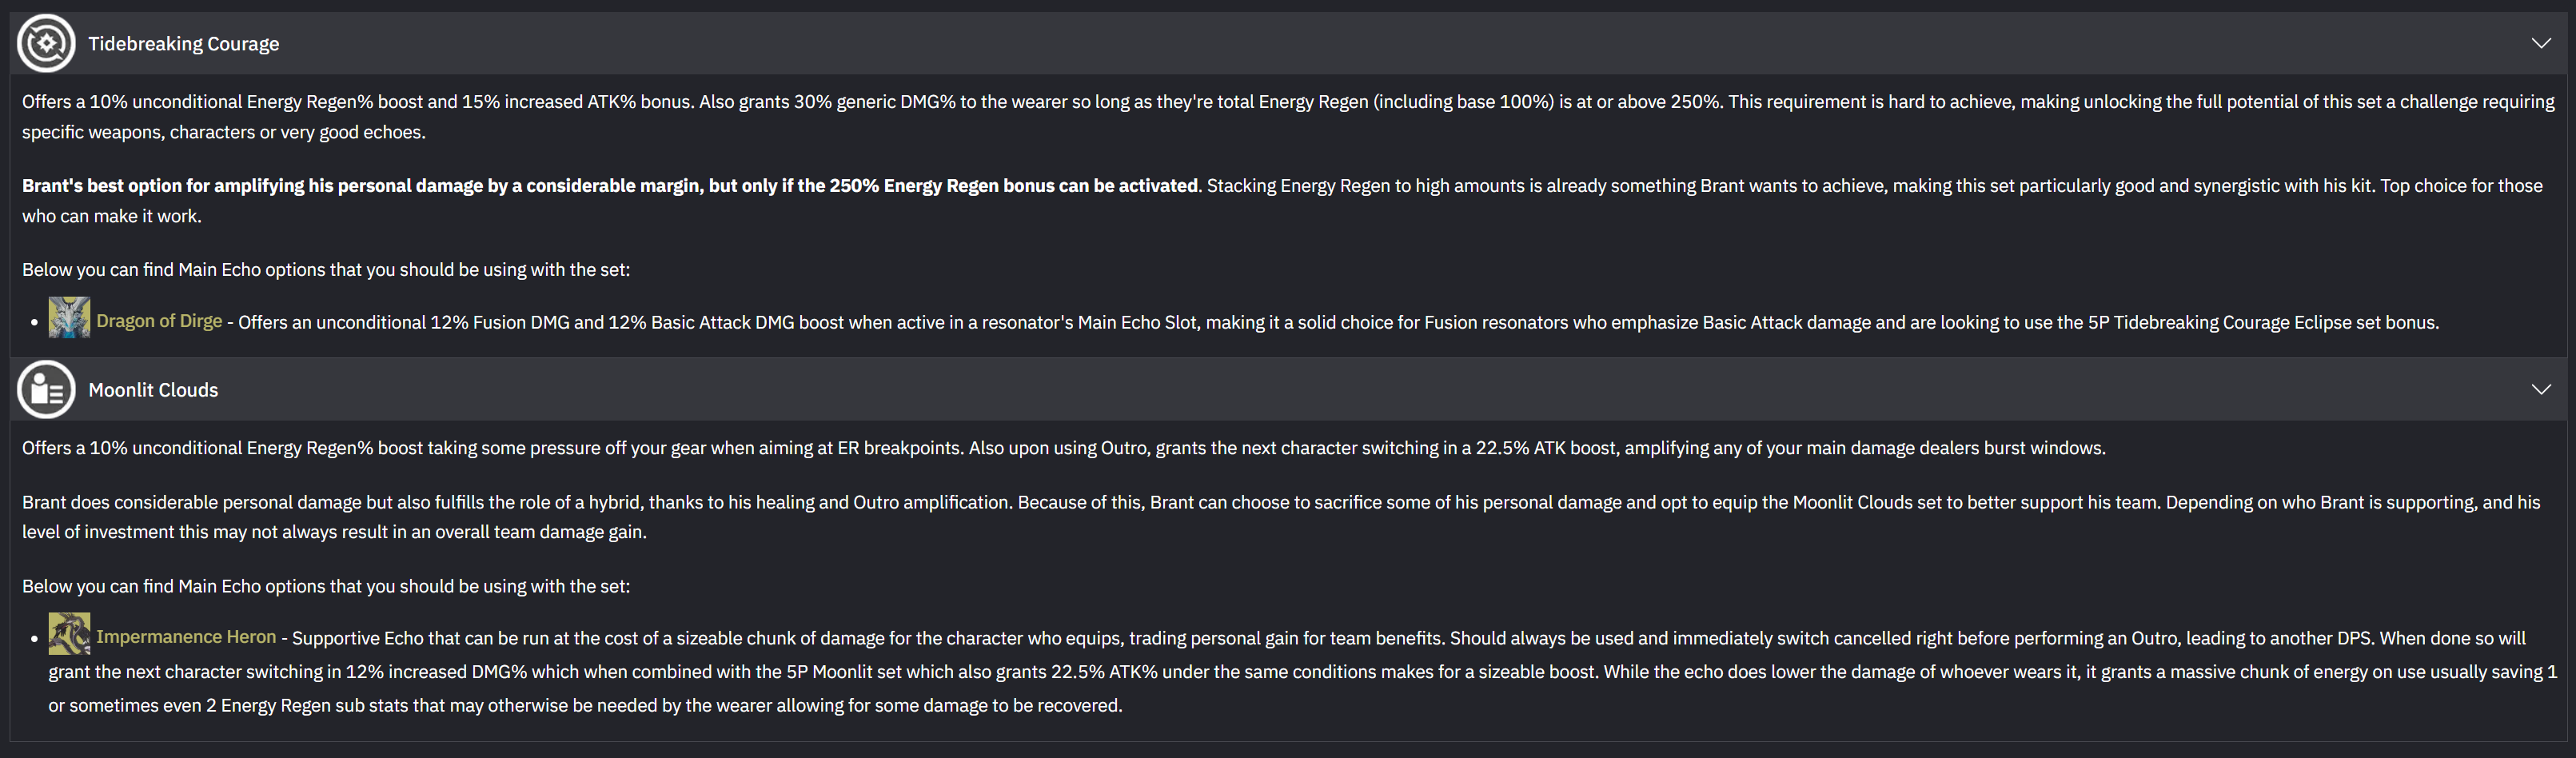This screenshot has height=758, width=2576.
Task: Click the Dragon of Dirge echo portrait
Action: click(69, 318)
